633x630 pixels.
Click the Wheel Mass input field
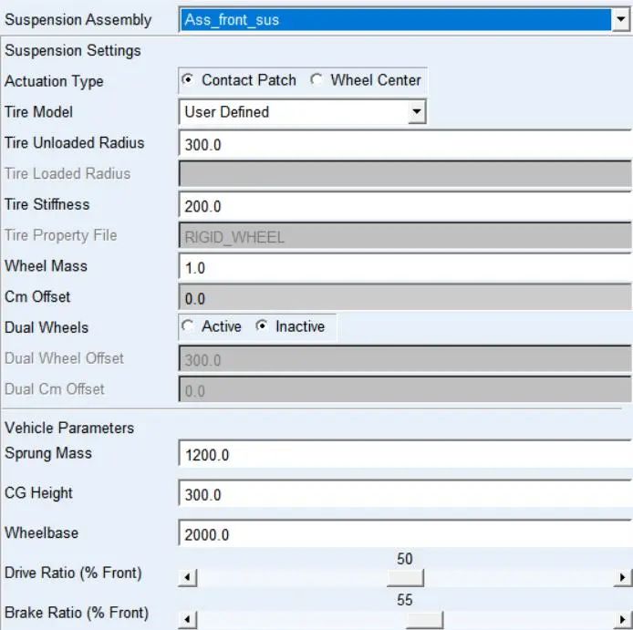pos(405,267)
